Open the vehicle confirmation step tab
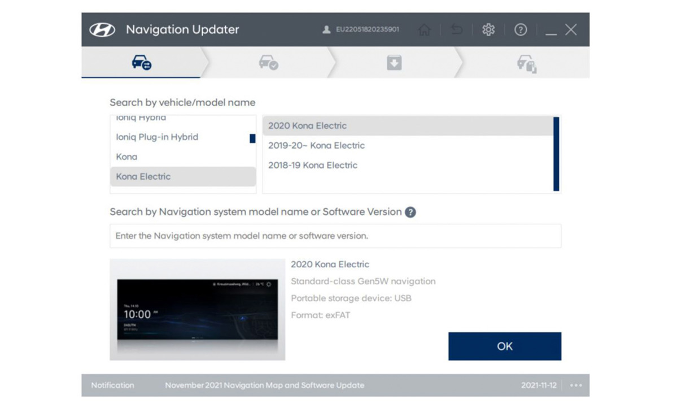 point(268,63)
